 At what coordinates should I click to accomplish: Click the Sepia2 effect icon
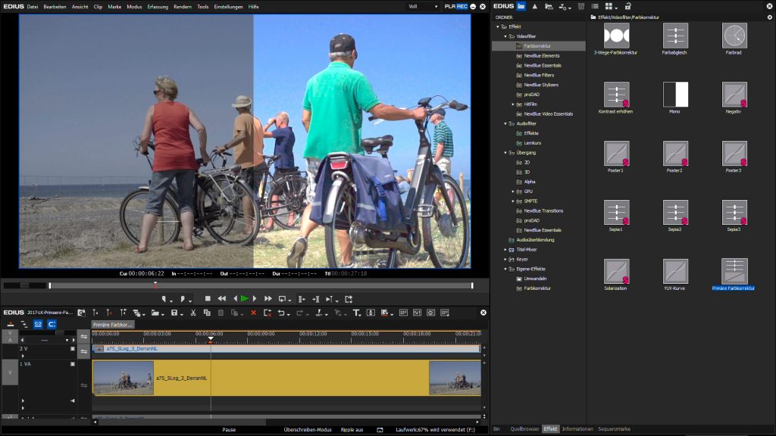pos(675,213)
